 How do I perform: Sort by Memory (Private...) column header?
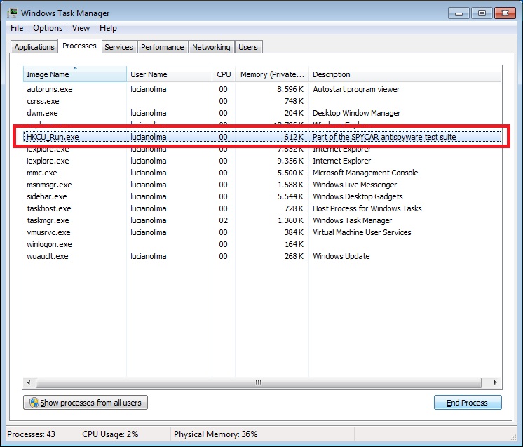pos(272,74)
